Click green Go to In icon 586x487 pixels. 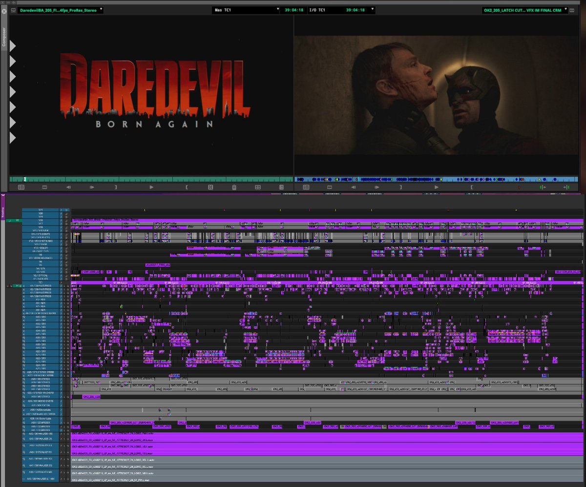pyautogui.click(x=543, y=187)
